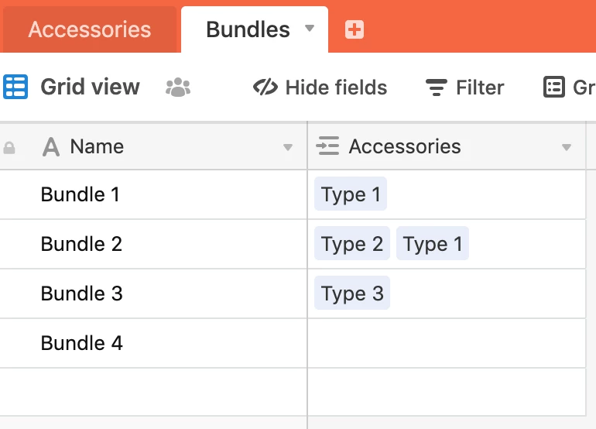Click the text field A icon by Name
596x429 pixels.
pyautogui.click(x=51, y=147)
